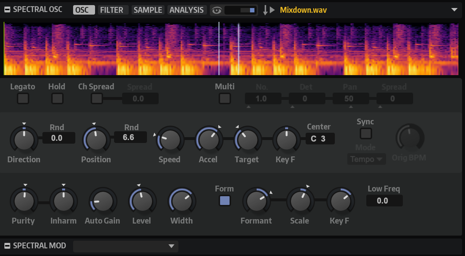
Task: Open the SAMPLE tab
Action: pos(148,10)
